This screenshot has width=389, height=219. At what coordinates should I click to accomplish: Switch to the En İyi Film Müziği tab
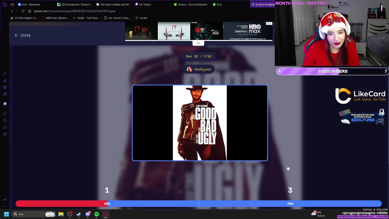click(263, 5)
